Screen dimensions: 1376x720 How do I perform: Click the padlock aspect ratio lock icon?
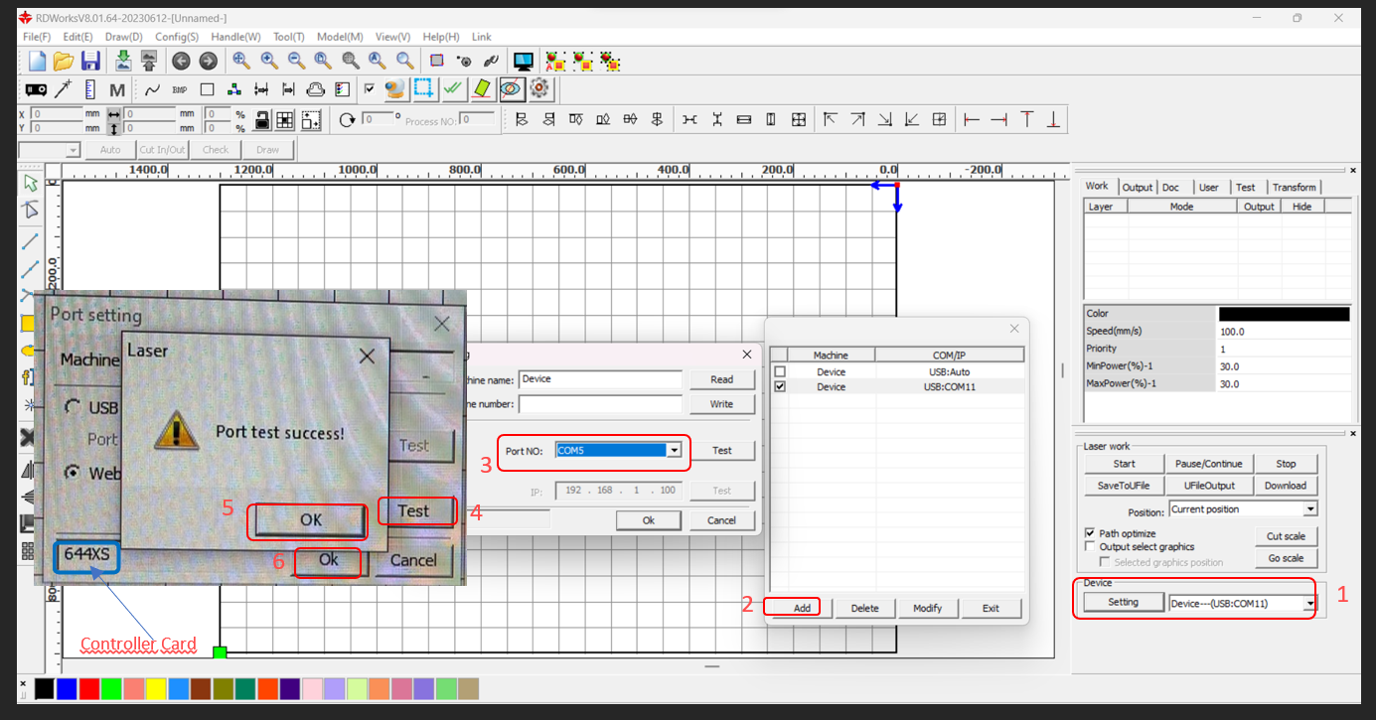(261, 120)
